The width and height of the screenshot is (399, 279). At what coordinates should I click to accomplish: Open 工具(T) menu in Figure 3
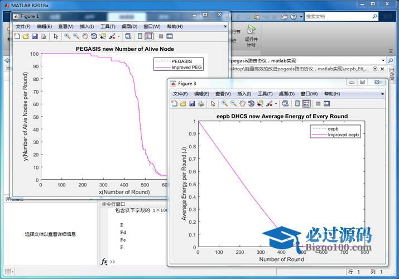pos(265,94)
